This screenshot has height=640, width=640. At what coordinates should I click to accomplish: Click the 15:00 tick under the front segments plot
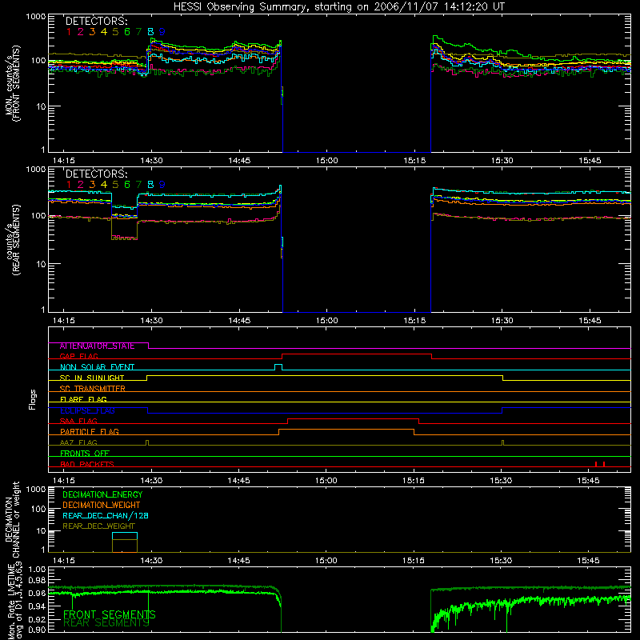click(x=327, y=161)
